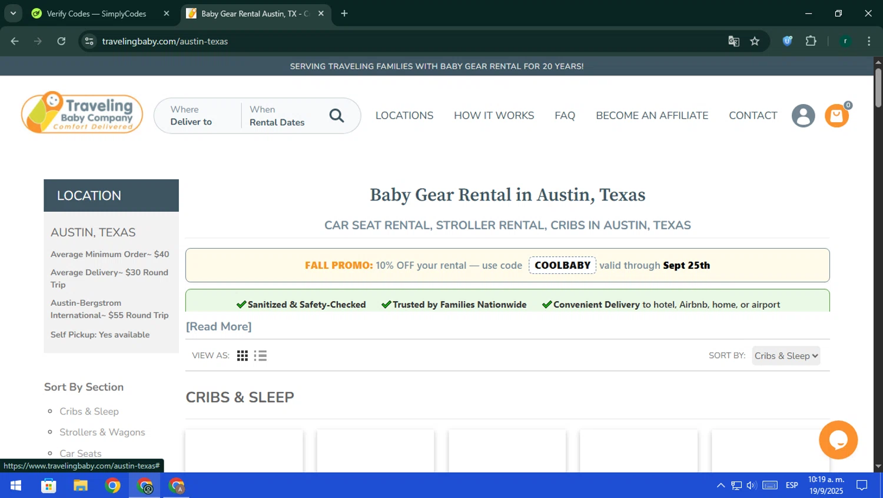Click the address bar URL
Viewport: 883px width, 498px height.
tap(165, 41)
